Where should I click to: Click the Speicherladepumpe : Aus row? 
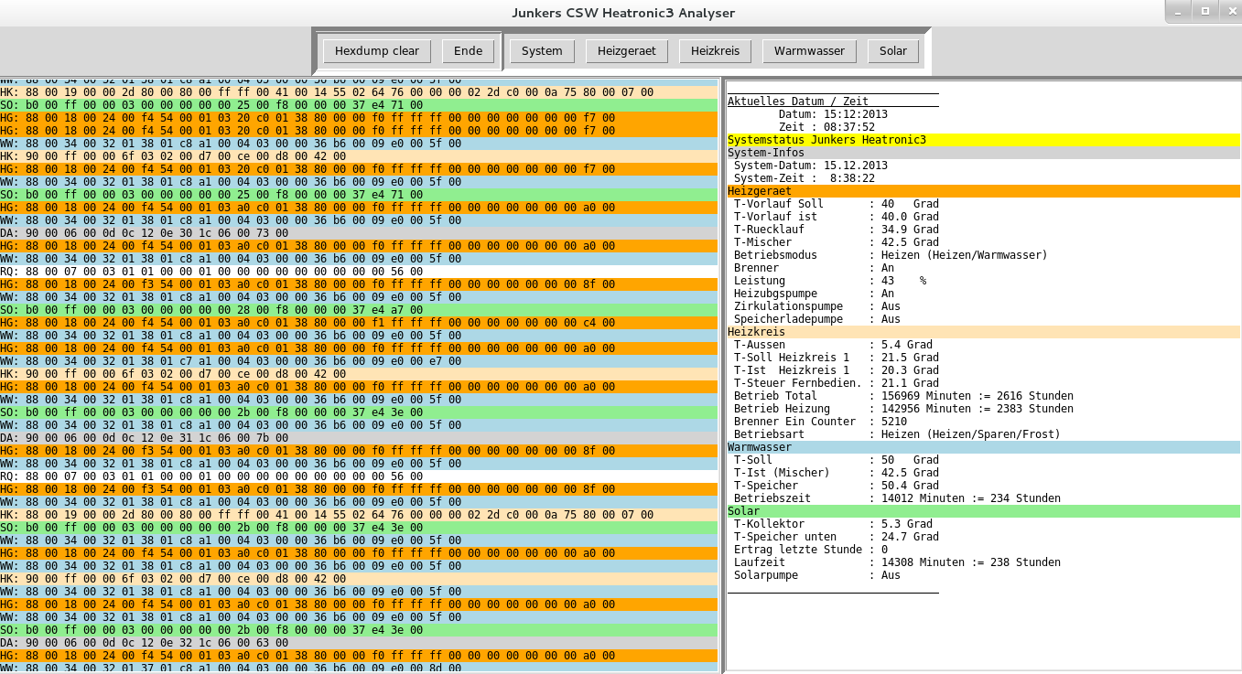[817, 319]
